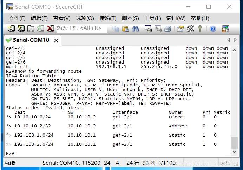Click the mask 255.255.255.0
The image size is (243, 170).
(x=159, y=67)
